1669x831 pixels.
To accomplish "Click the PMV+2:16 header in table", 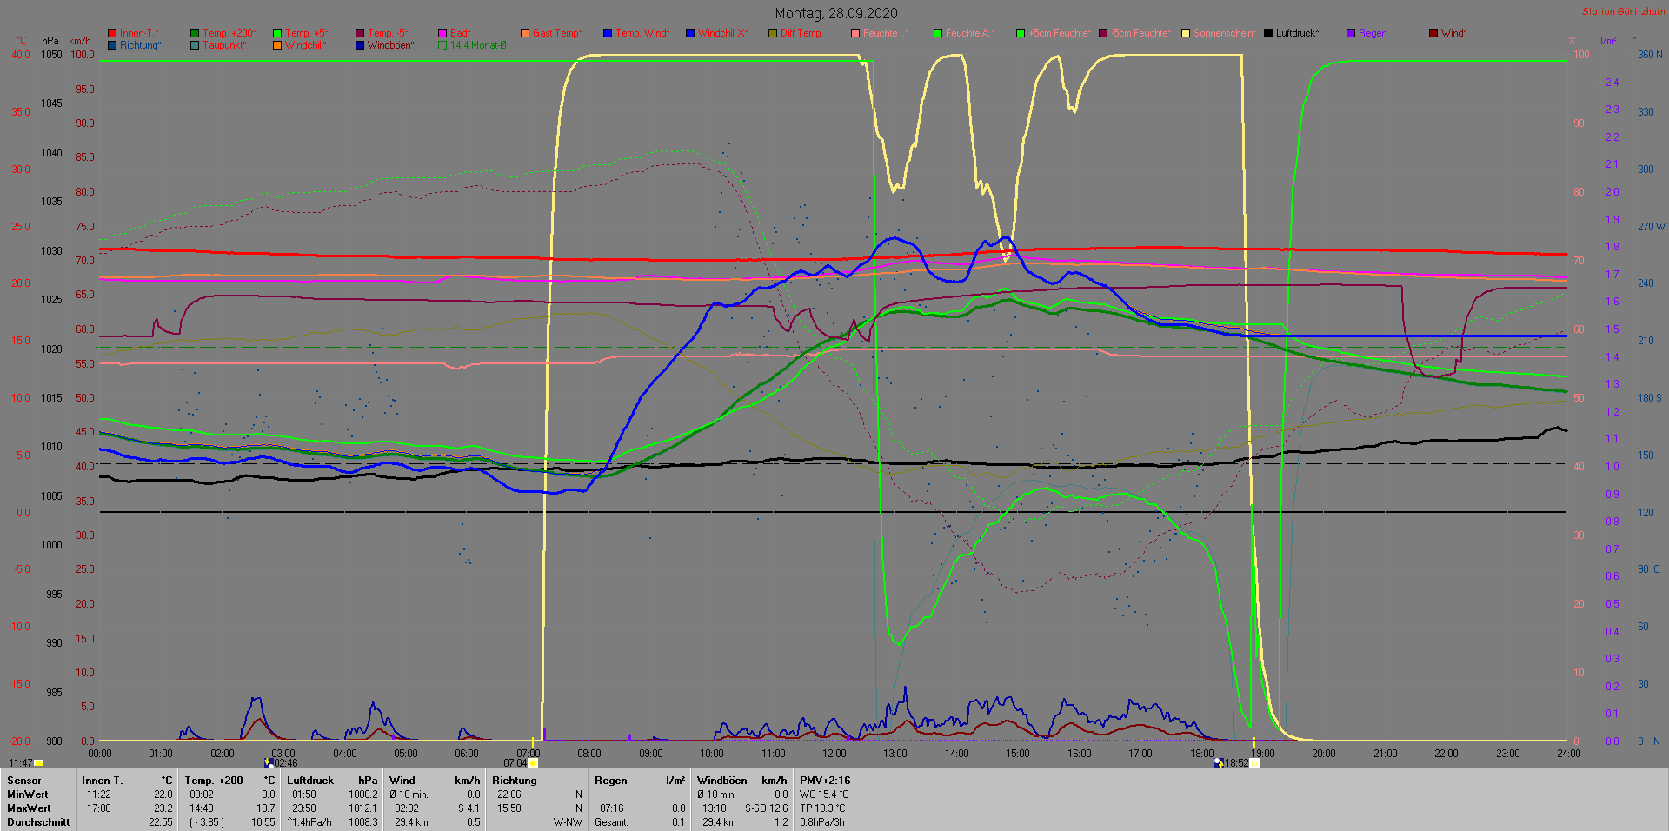I will coord(825,781).
